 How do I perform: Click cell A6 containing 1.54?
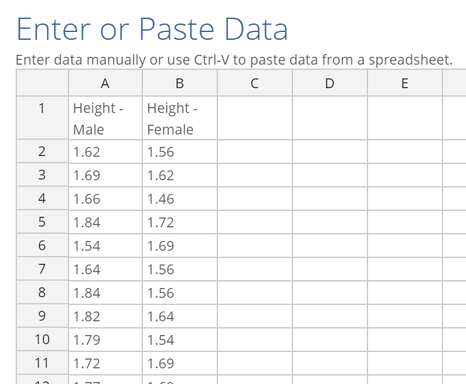(105, 246)
